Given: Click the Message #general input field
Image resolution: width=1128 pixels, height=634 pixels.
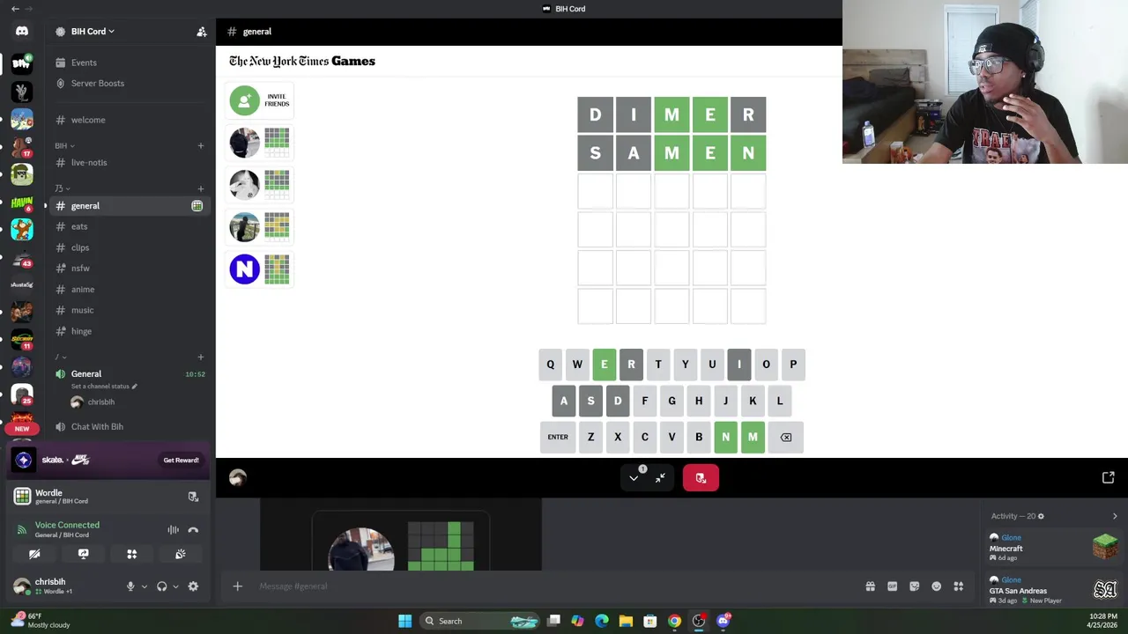Looking at the screenshot, I should 555,586.
